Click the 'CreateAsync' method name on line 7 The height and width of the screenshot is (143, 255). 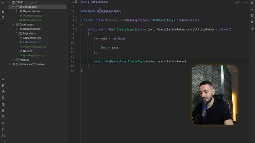click(126, 29)
